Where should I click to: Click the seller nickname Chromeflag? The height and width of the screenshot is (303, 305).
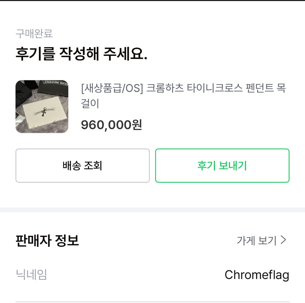pyautogui.click(x=257, y=275)
